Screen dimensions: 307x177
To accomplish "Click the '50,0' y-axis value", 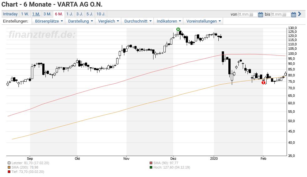I will [291, 121].
